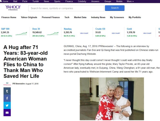The height and width of the screenshot is (121, 160).
Task: Open the hugging couple article photo
Action: [x=112, y=99]
